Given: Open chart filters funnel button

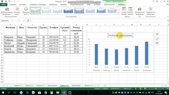Looking at the screenshot, I should coord(157,43).
